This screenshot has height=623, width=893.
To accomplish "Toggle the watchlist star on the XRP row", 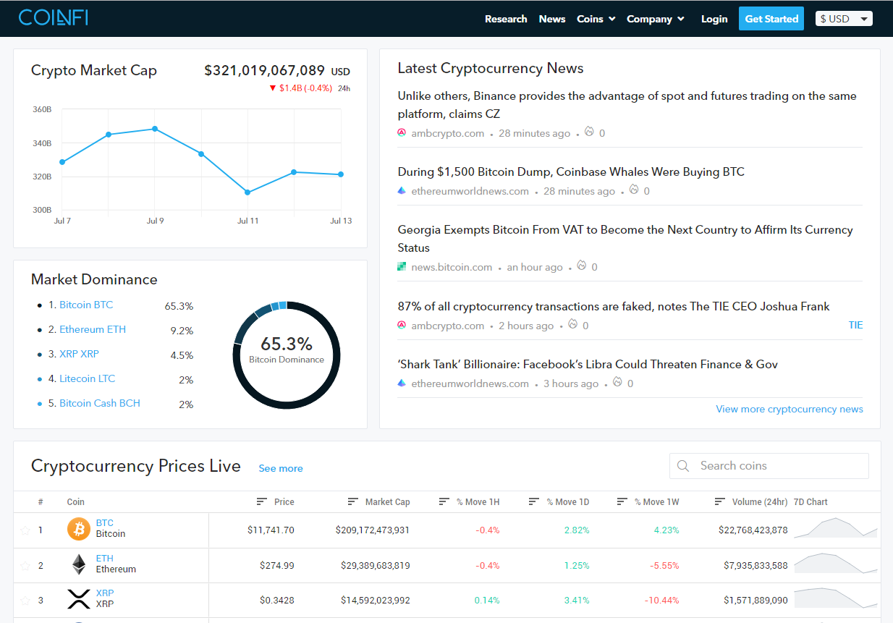I will pos(25,601).
